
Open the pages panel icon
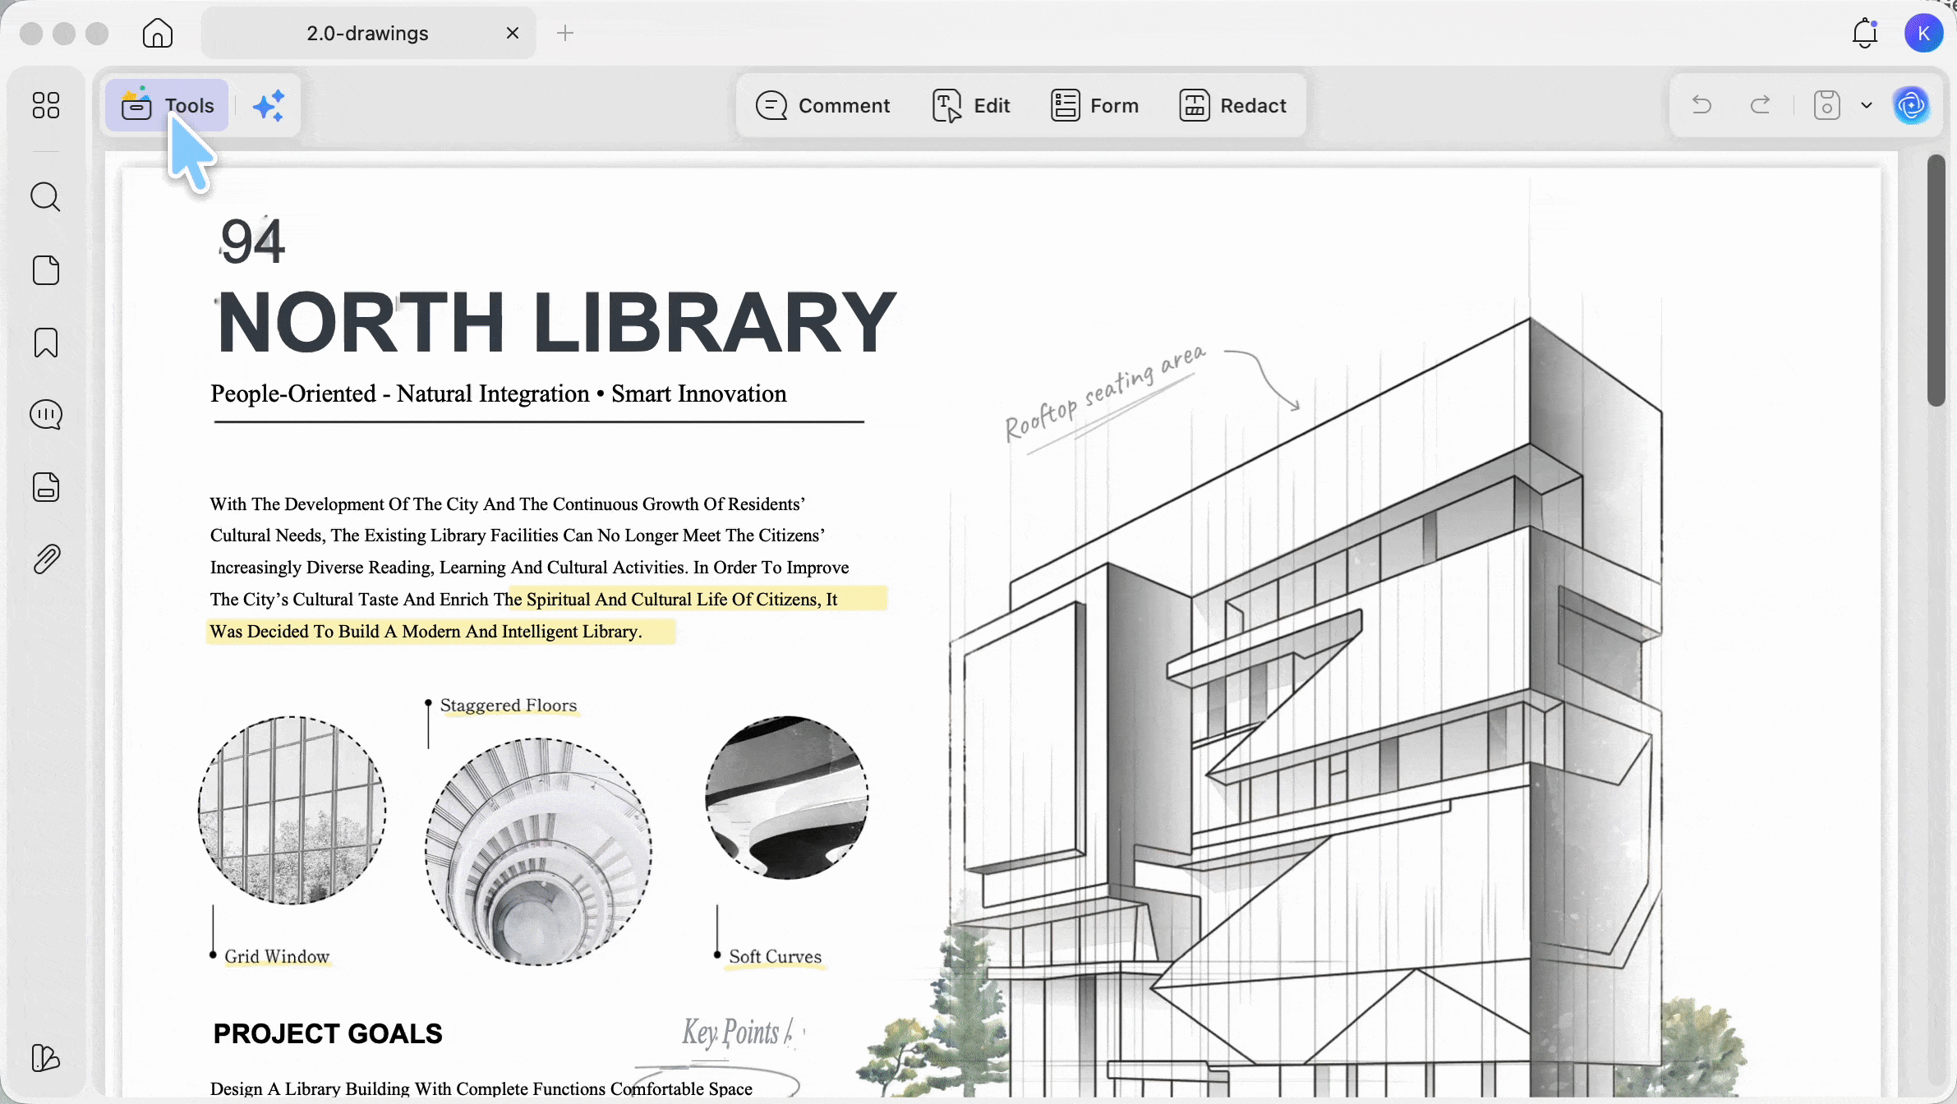pos(46,269)
